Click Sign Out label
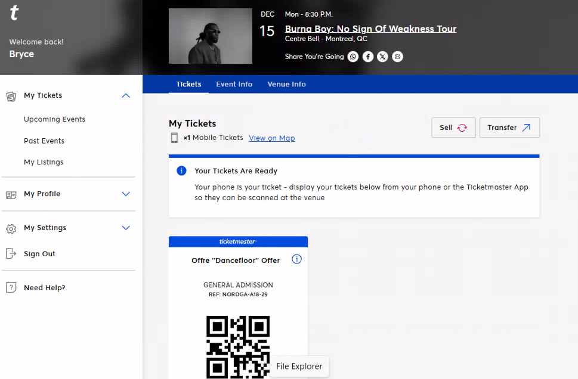This screenshot has width=578, height=379. pyautogui.click(x=39, y=254)
